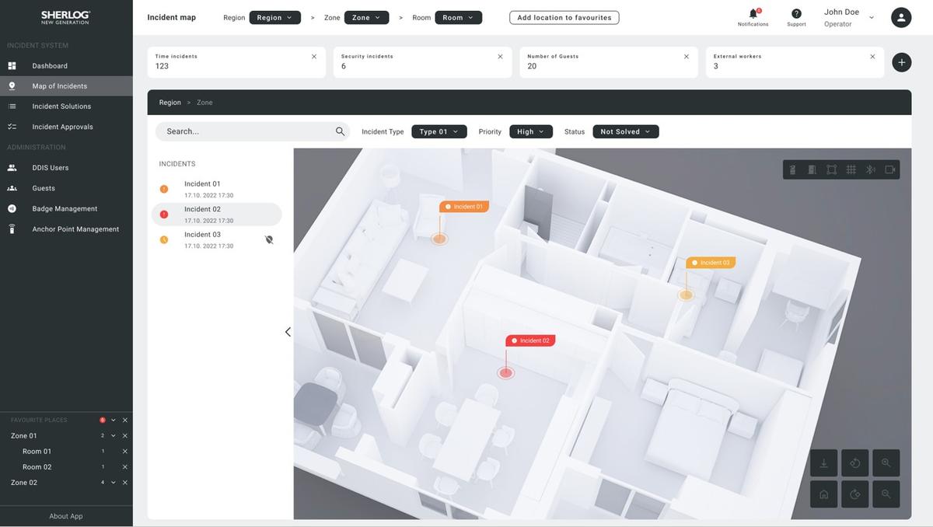933x527 pixels.
Task: Toggle the camera layer on map
Action: 889,169
